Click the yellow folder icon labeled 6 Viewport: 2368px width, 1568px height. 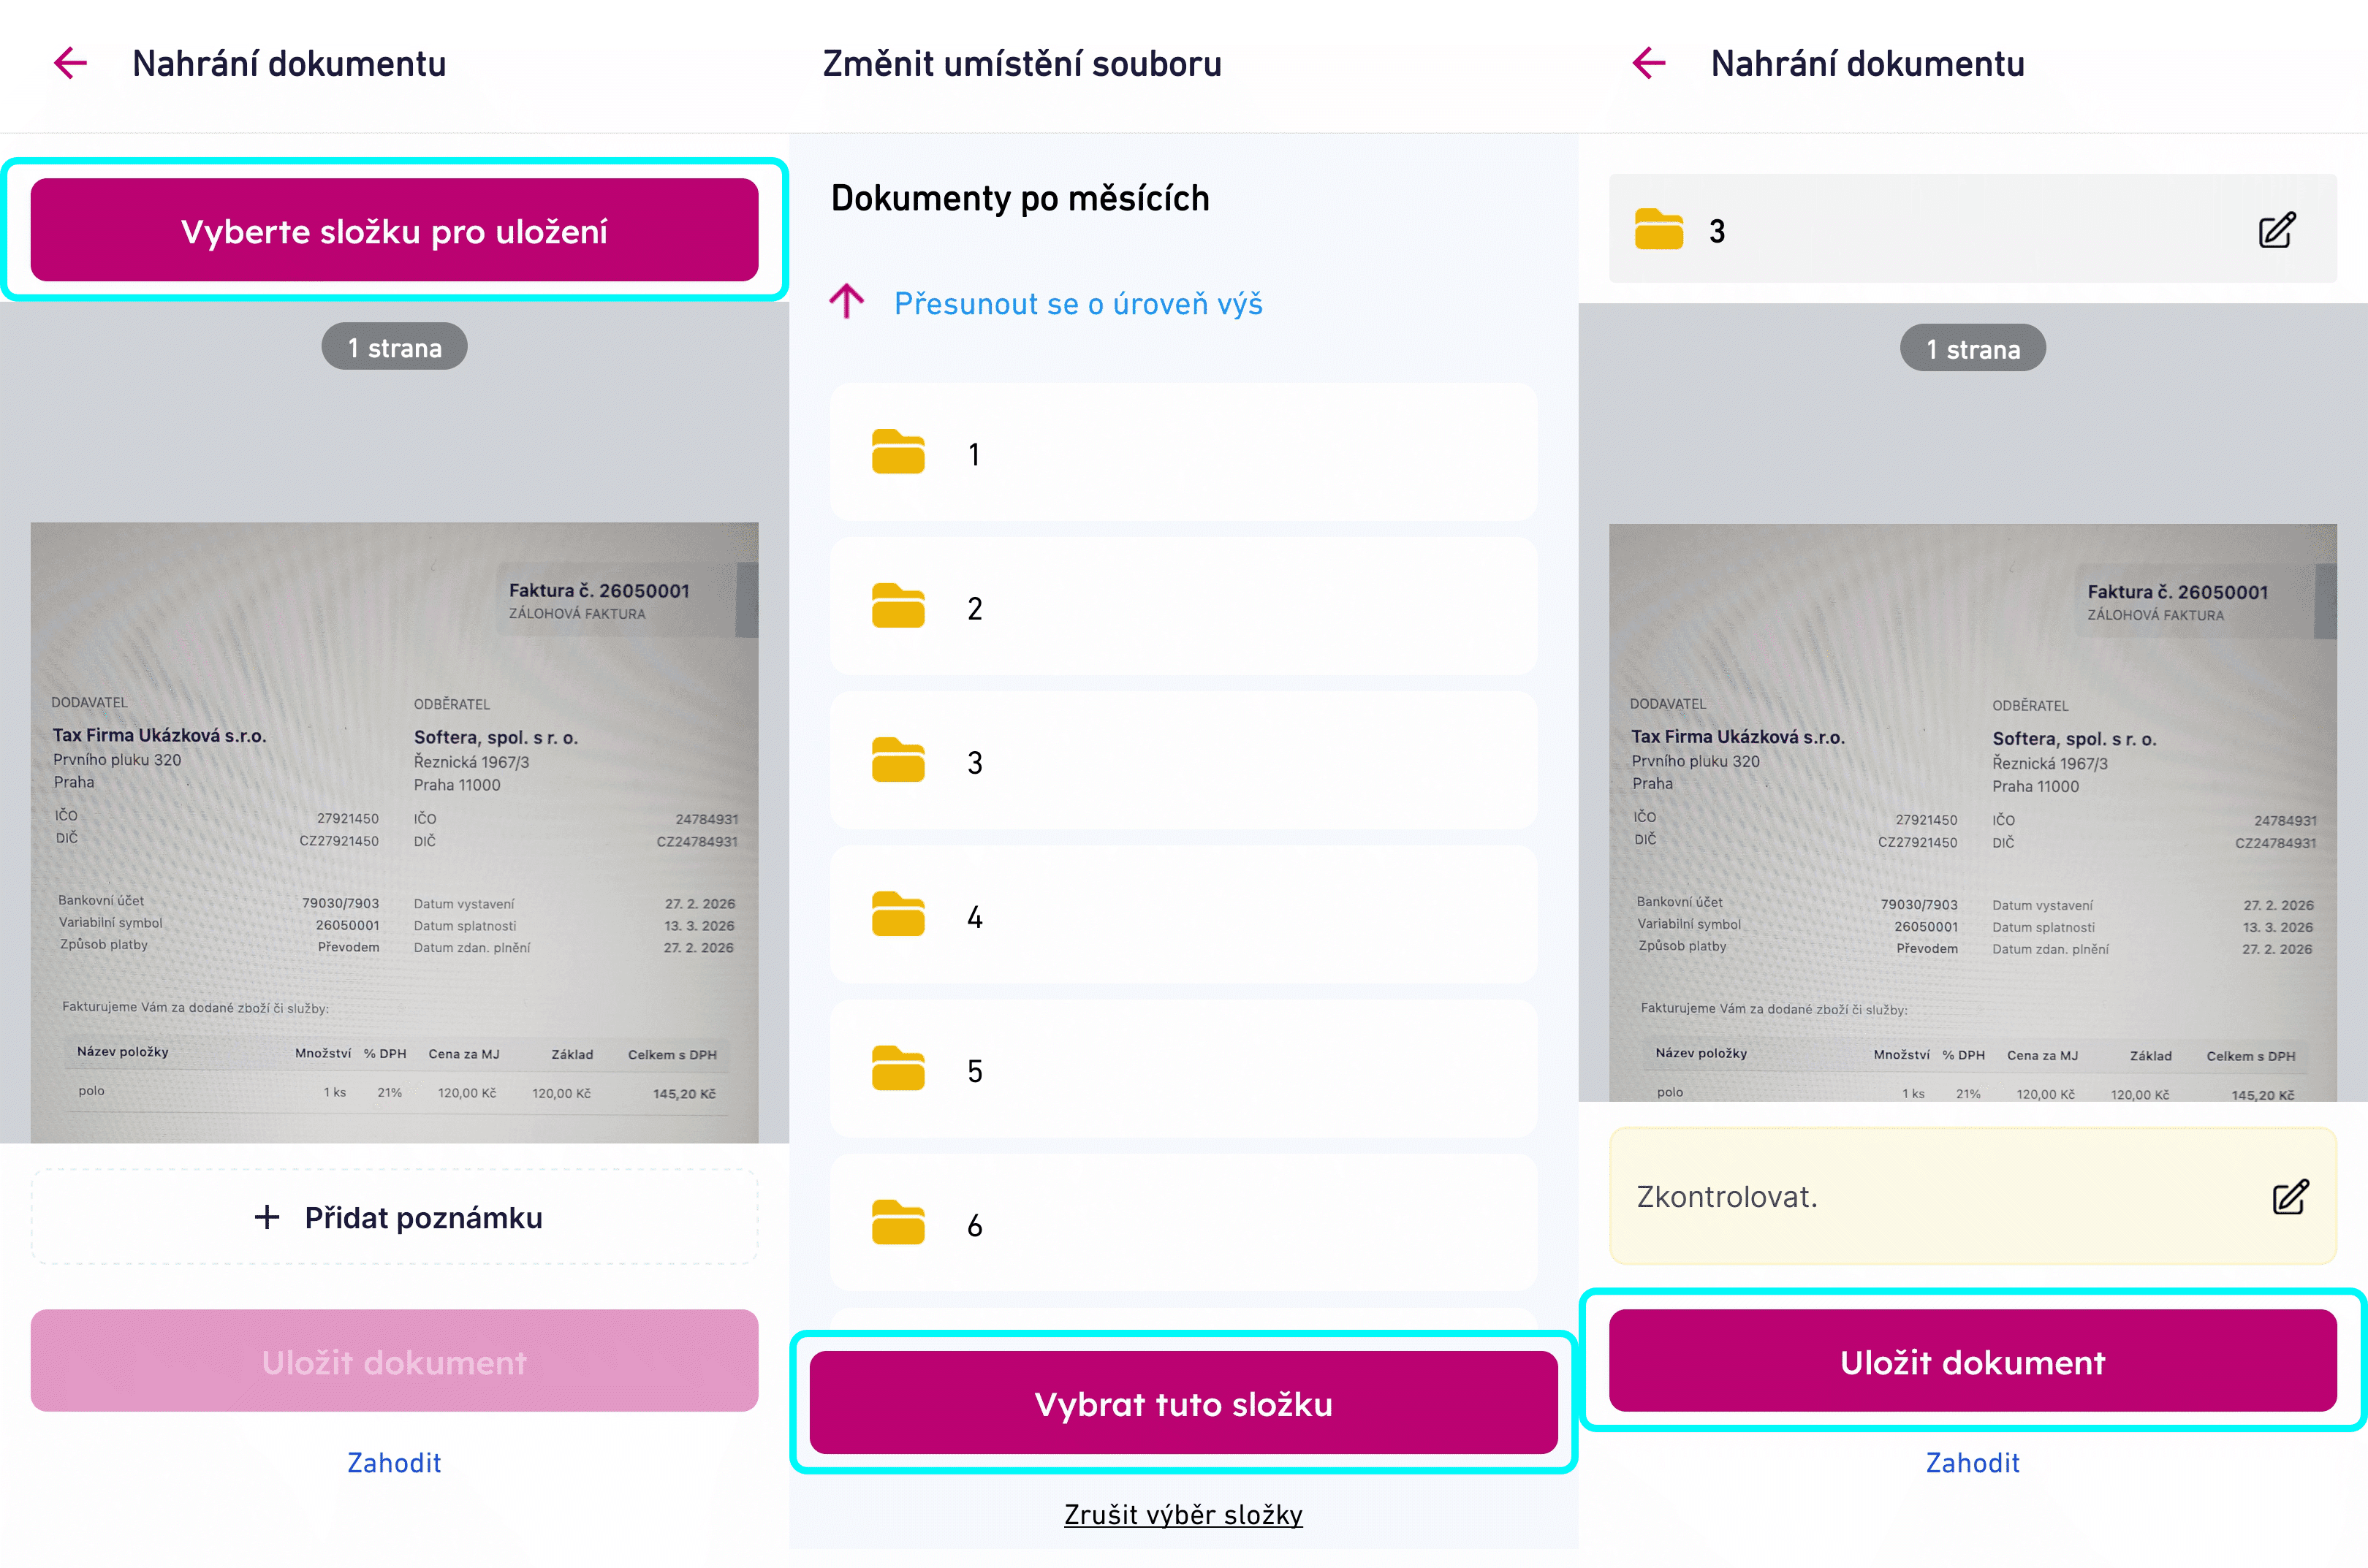pos(897,1222)
